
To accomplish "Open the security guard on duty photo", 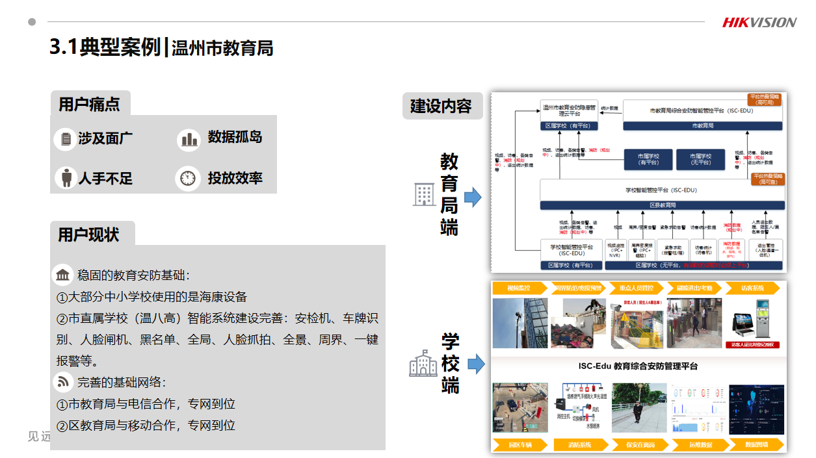I will 639,408.
